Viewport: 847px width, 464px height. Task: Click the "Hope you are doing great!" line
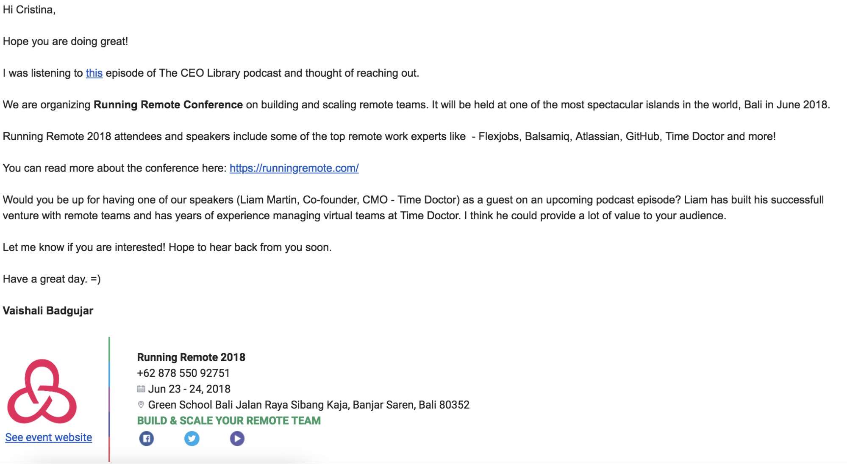tap(65, 41)
